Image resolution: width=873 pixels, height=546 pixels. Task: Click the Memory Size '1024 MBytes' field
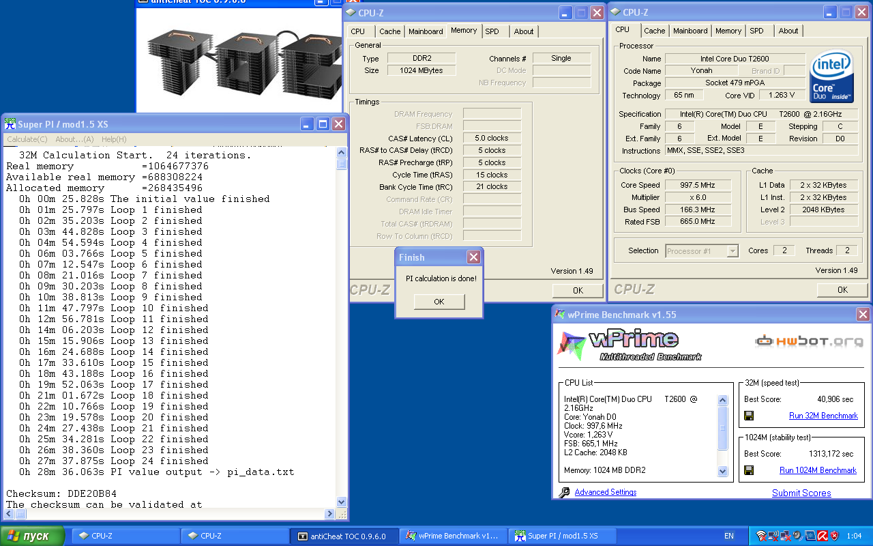tap(421, 70)
